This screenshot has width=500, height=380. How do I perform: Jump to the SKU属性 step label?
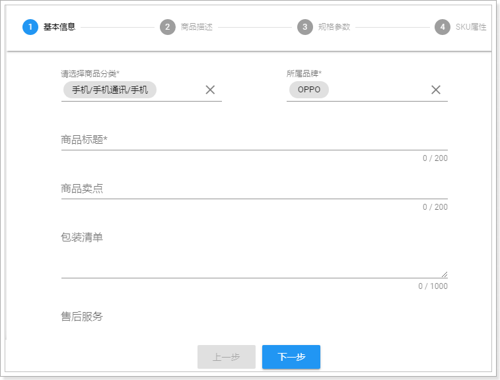[471, 27]
